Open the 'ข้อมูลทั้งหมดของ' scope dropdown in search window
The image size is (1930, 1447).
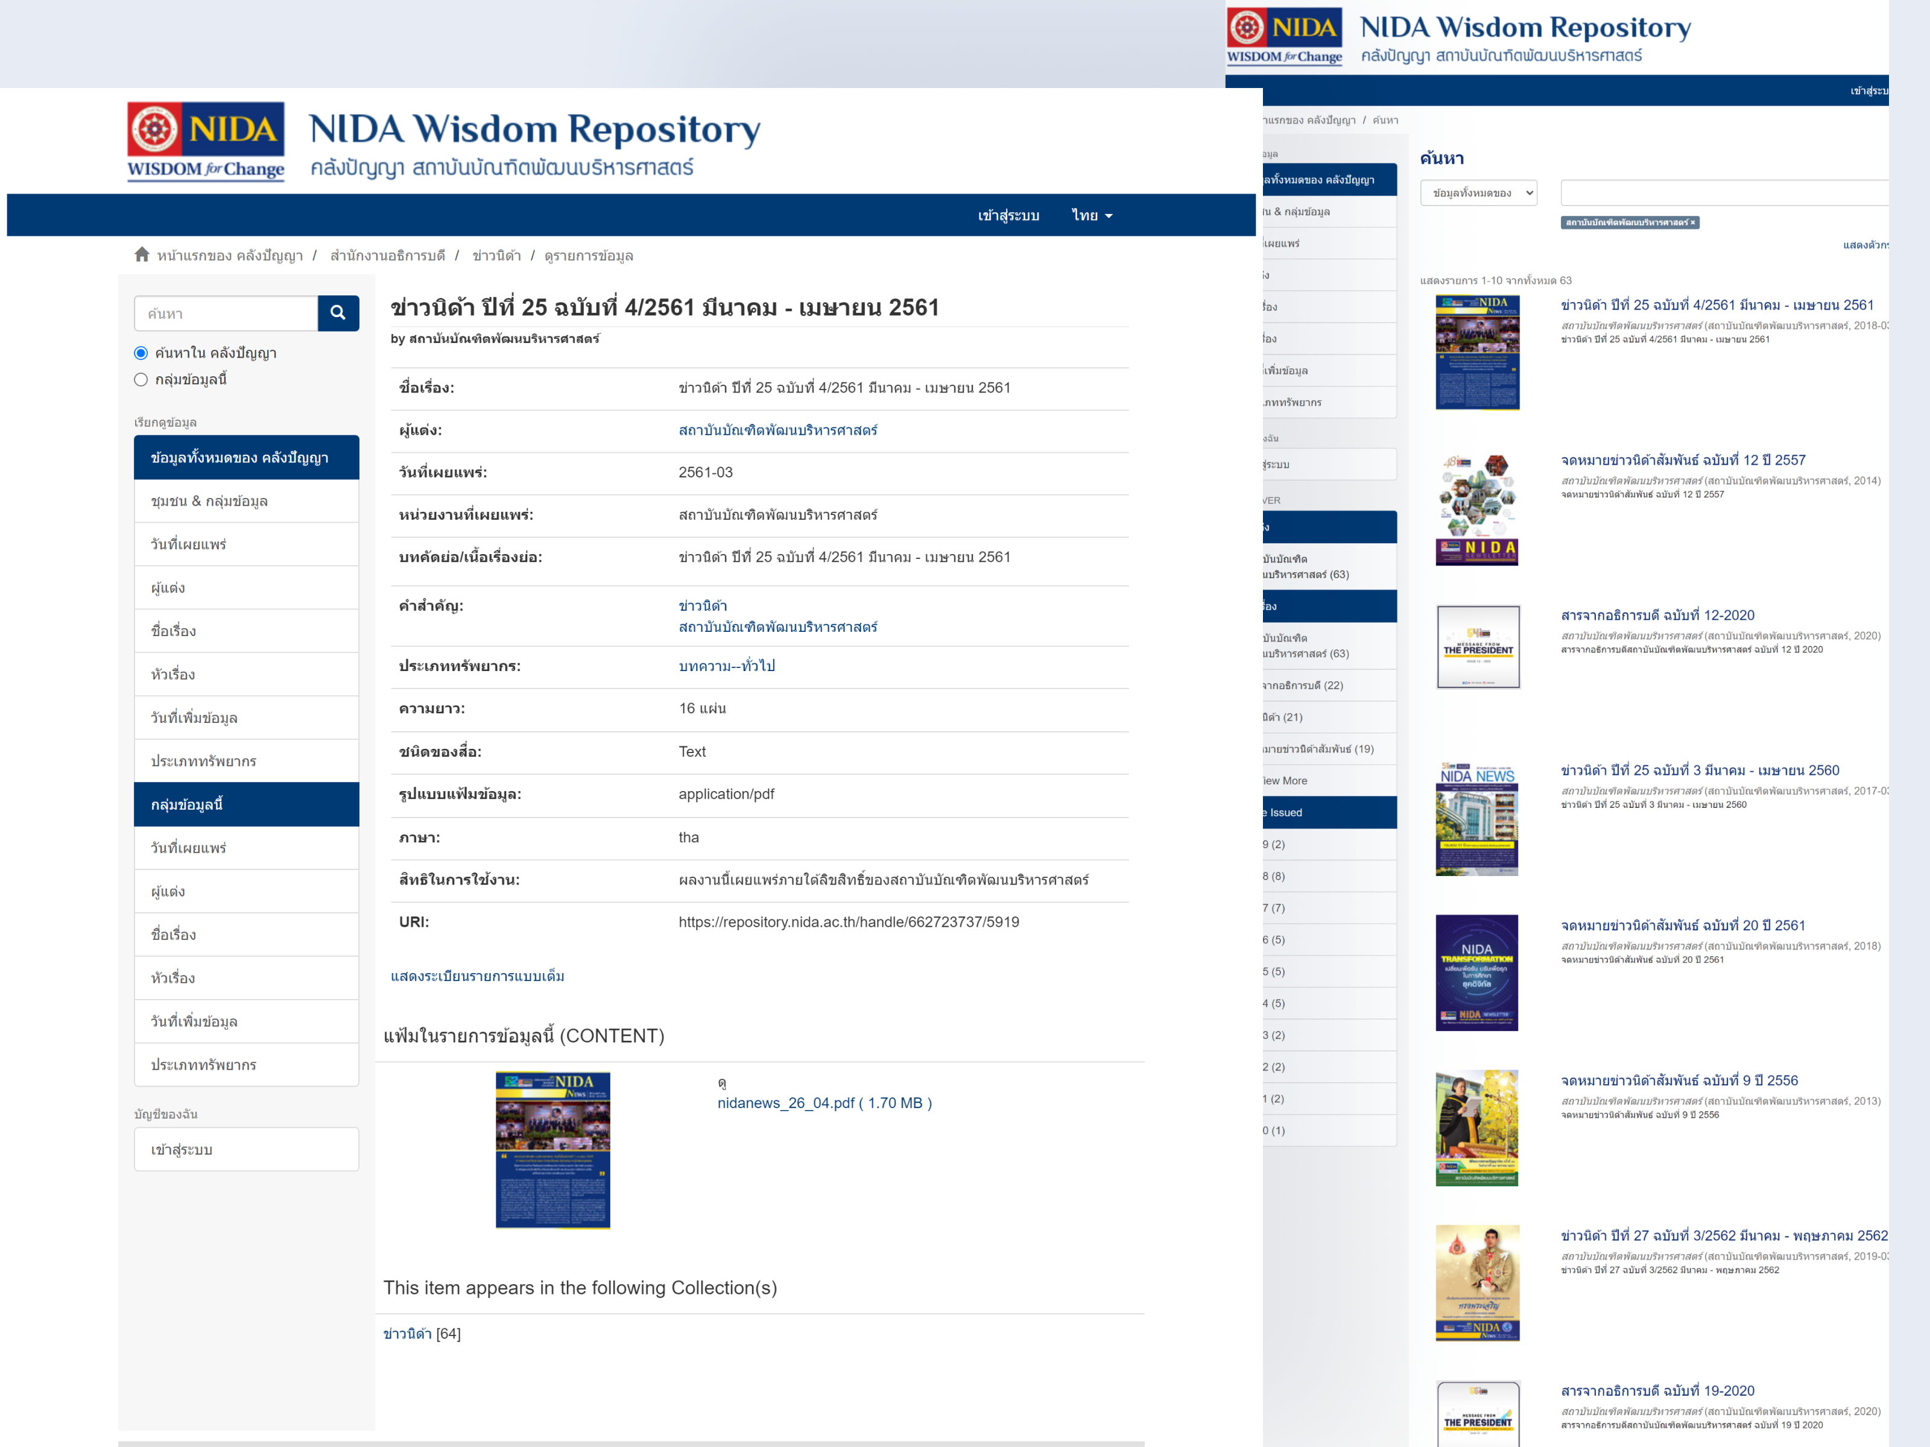coord(1479,193)
